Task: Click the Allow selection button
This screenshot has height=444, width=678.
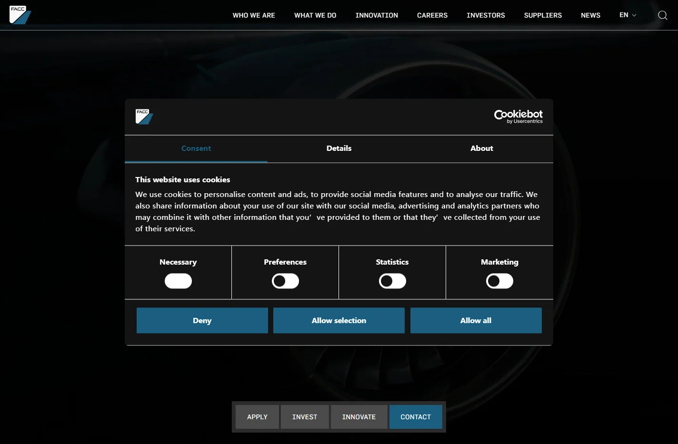Action: (x=339, y=320)
